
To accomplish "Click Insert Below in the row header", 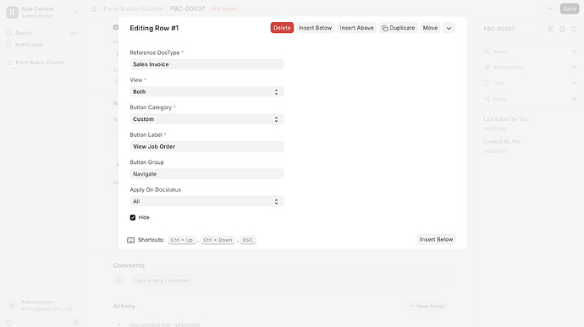I will 315,28.
